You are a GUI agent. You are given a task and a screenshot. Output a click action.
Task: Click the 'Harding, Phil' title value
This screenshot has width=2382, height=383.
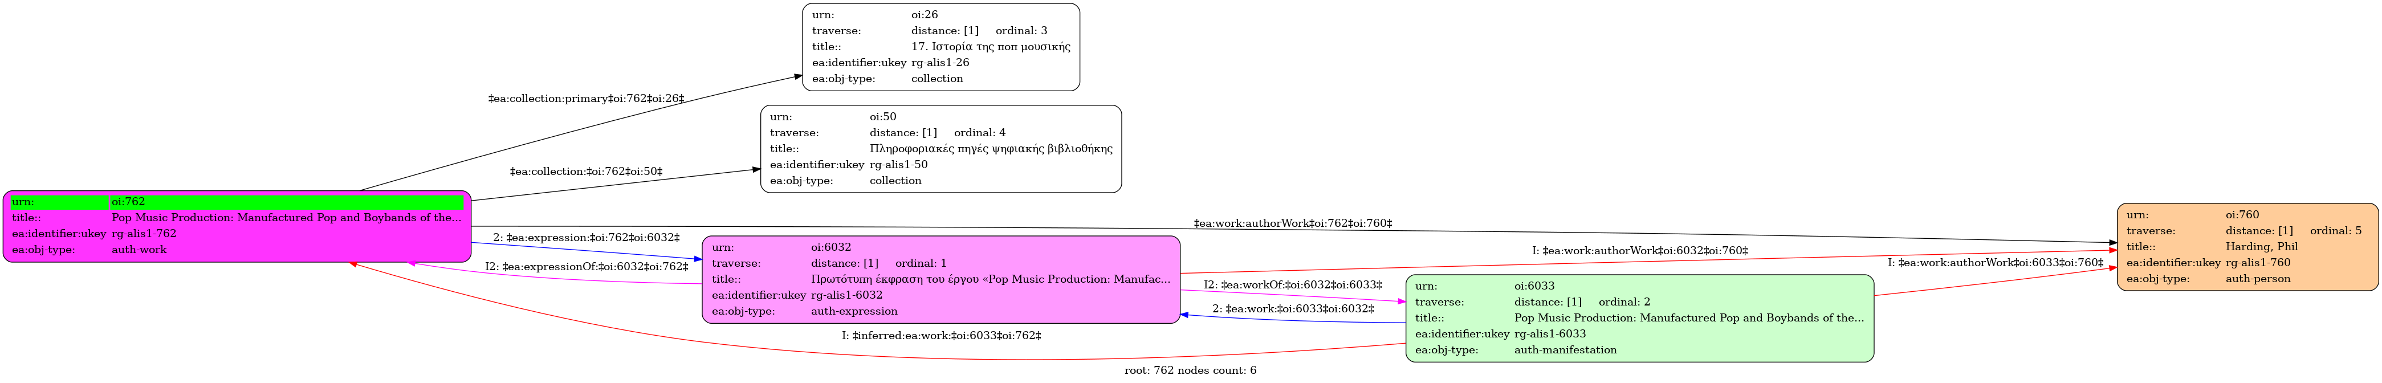(2262, 247)
